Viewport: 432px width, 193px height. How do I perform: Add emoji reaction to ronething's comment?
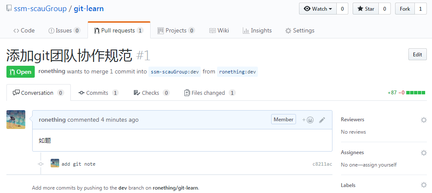(x=308, y=120)
